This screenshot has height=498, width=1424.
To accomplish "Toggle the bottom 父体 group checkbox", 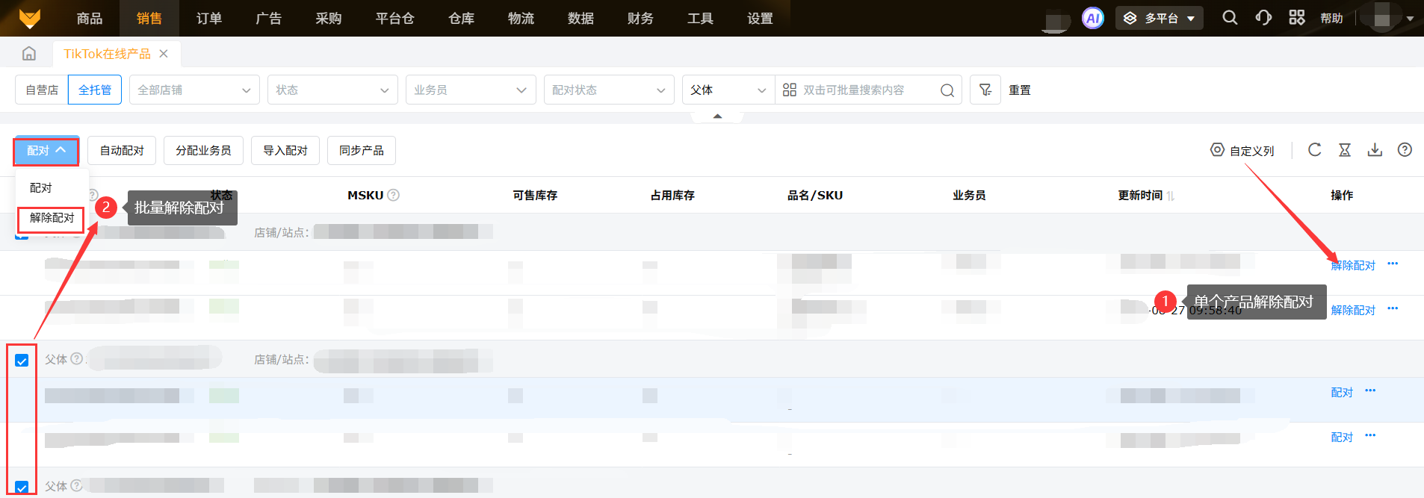I will pyautogui.click(x=22, y=488).
